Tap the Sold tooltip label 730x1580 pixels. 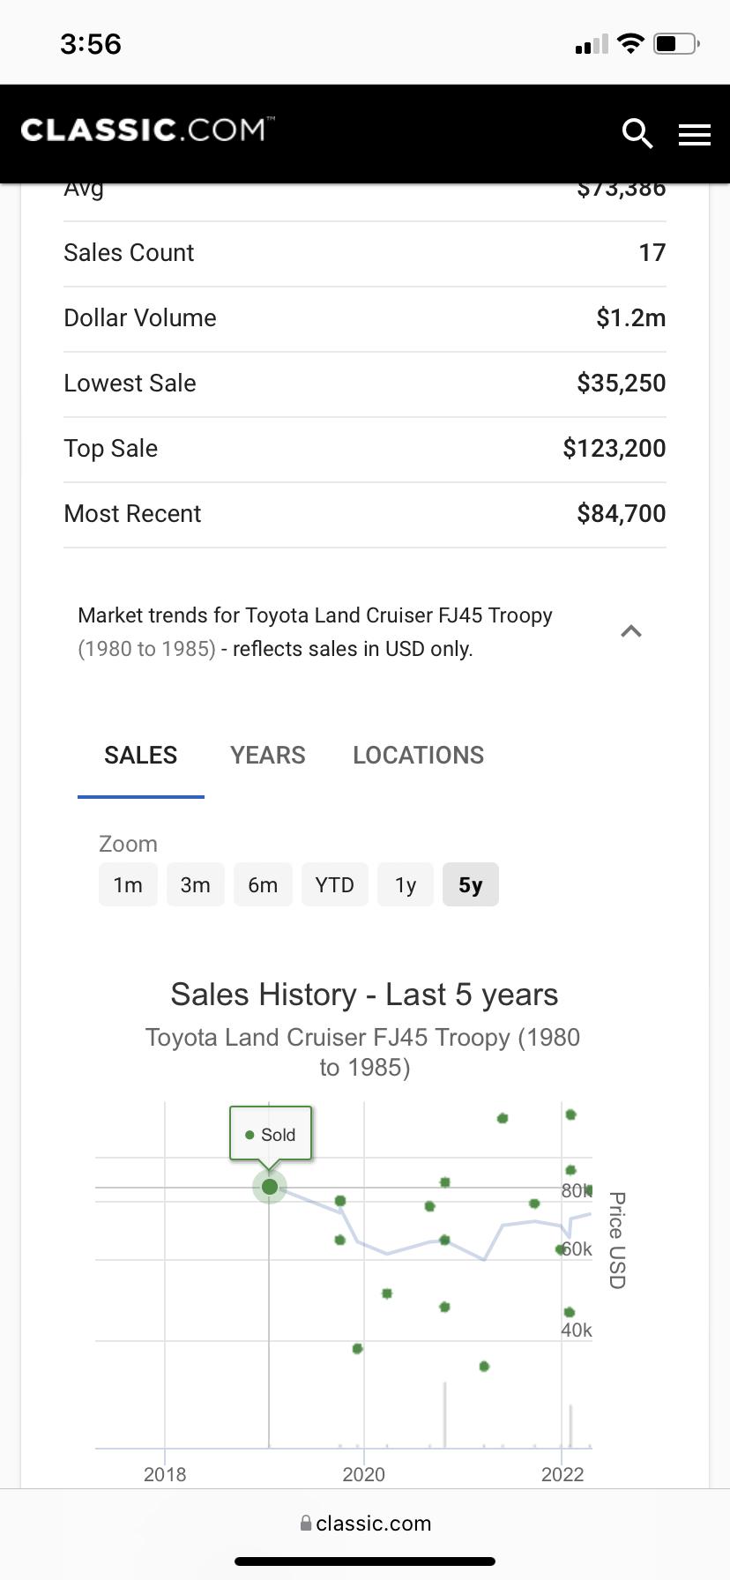(271, 1134)
